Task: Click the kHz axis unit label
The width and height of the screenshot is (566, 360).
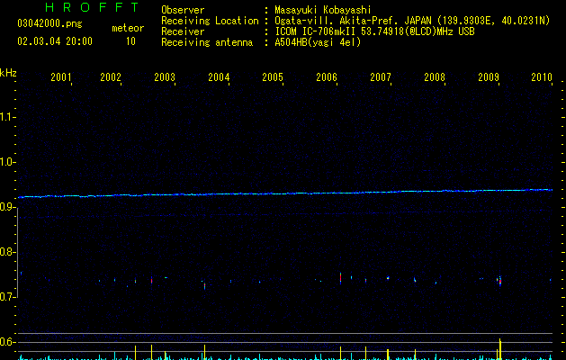Action: (x=8, y=73)
